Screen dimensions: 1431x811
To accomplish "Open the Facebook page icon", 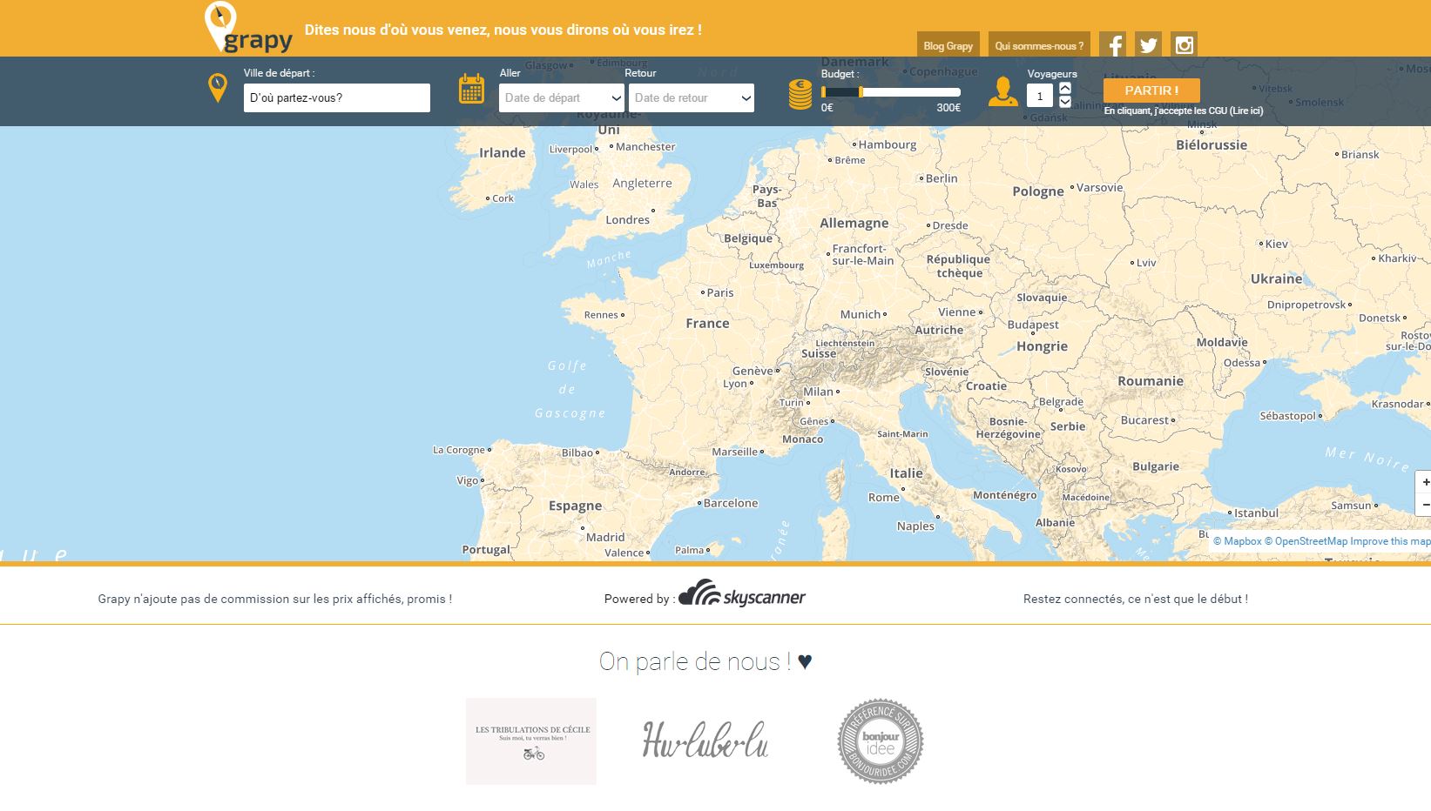I will pos(1112,45).
